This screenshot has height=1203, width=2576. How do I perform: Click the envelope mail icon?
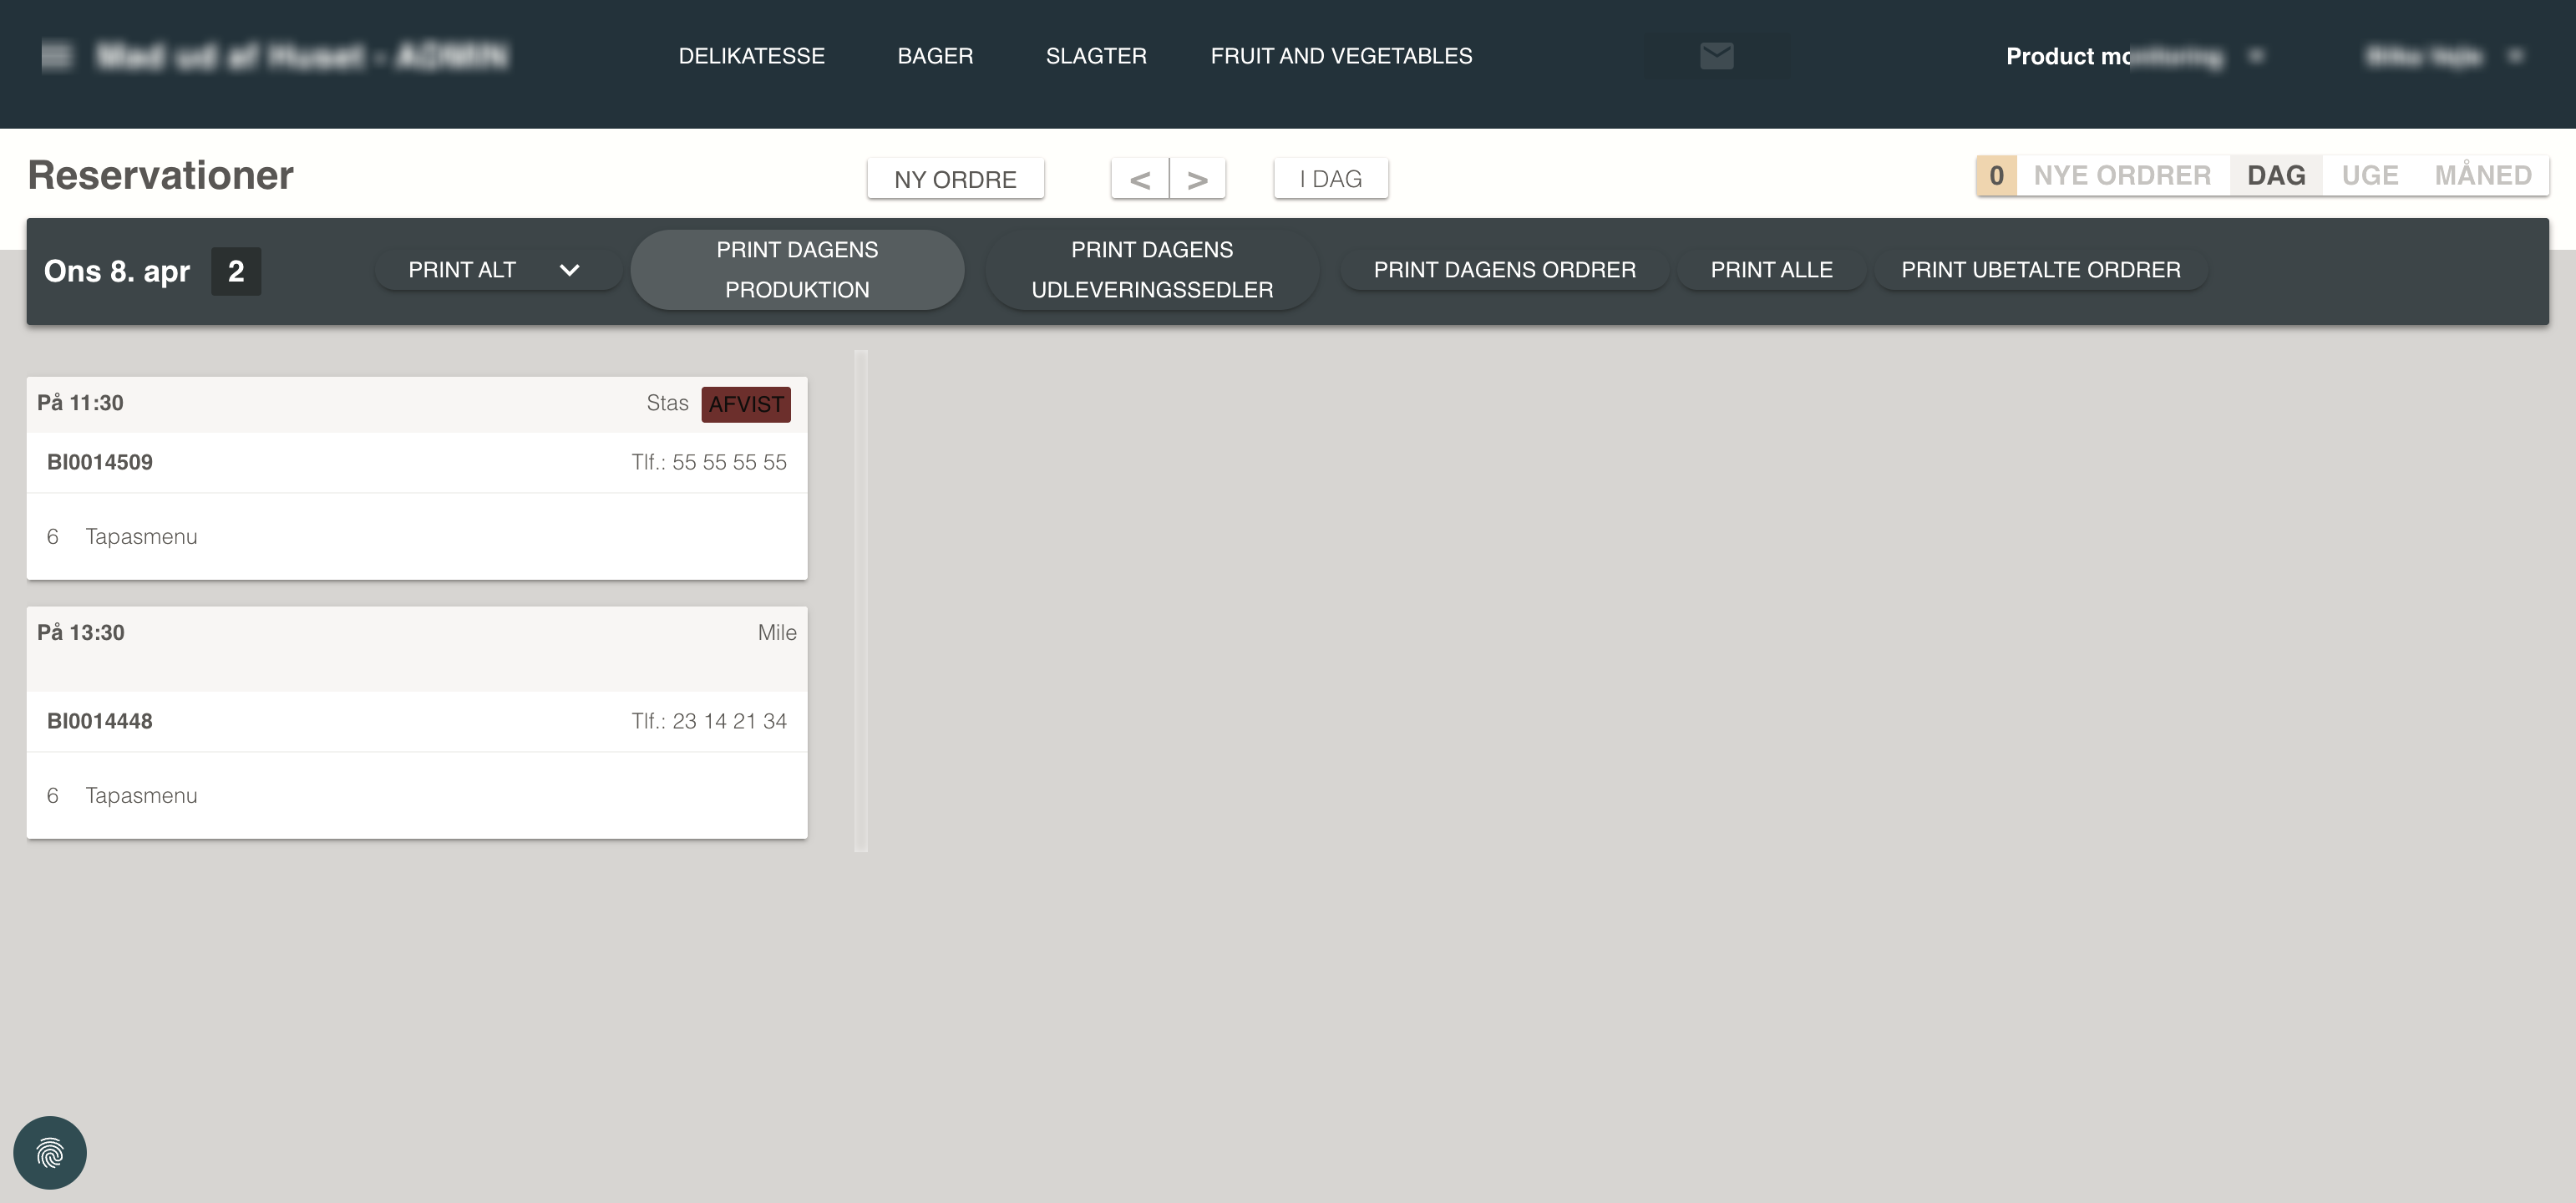(x=1716, y=56)
